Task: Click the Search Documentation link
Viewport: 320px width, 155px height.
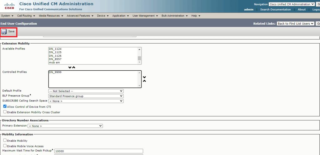Action: pyautogui.click(x=275, y=9)
